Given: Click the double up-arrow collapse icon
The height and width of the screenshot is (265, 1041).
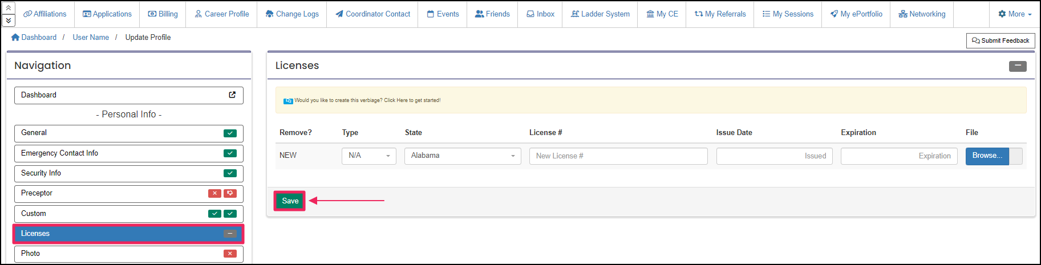Looking at the screenshot, I should [x=9, y=8].
